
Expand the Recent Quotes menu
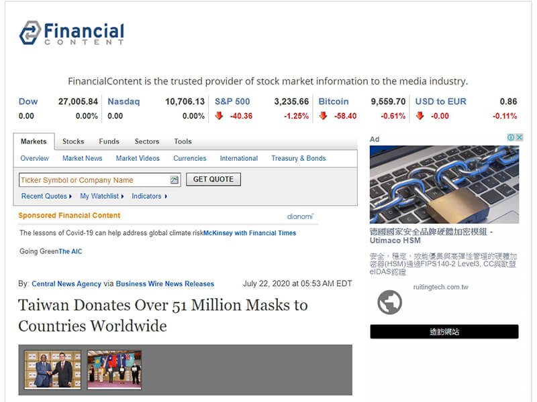46,196
